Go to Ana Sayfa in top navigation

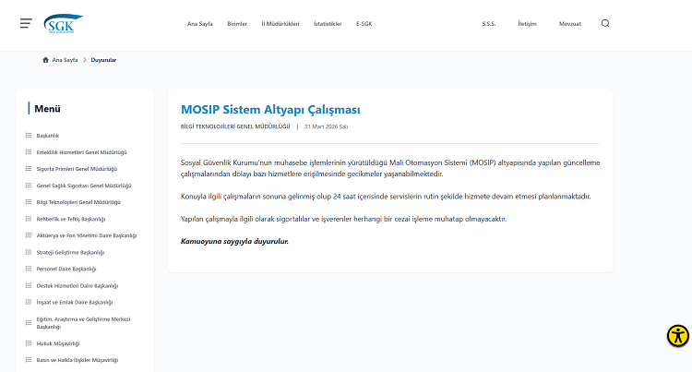[199, 24]
